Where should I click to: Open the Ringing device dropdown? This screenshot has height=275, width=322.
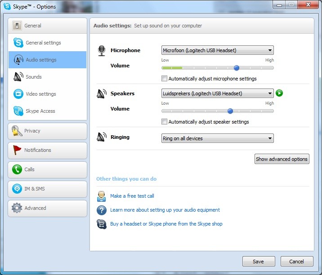218,138
